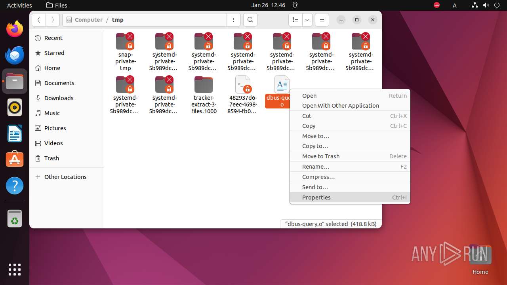
Task: Choose Copy to… in context menu
Action: [350, 146]
